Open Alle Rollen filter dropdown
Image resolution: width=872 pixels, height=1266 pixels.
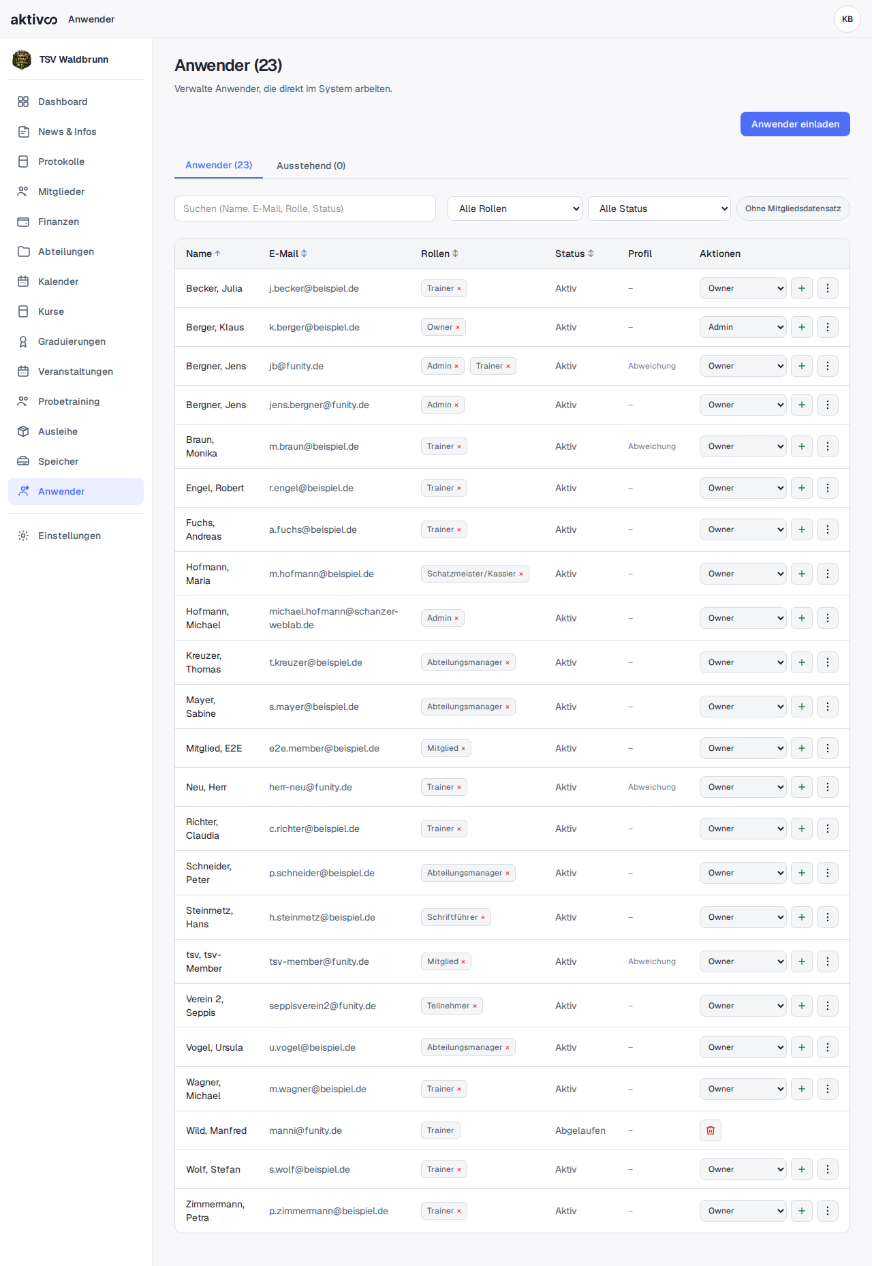(x=515, y=209)
